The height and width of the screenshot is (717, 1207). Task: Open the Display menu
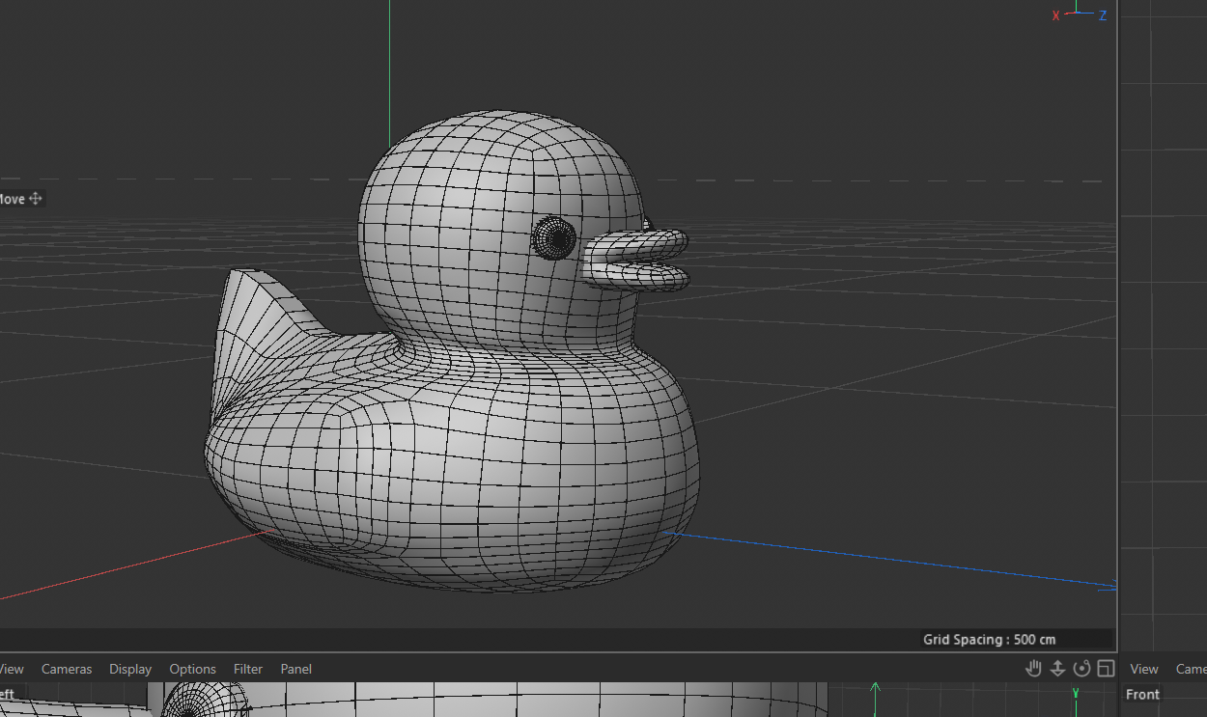(130, 669)
